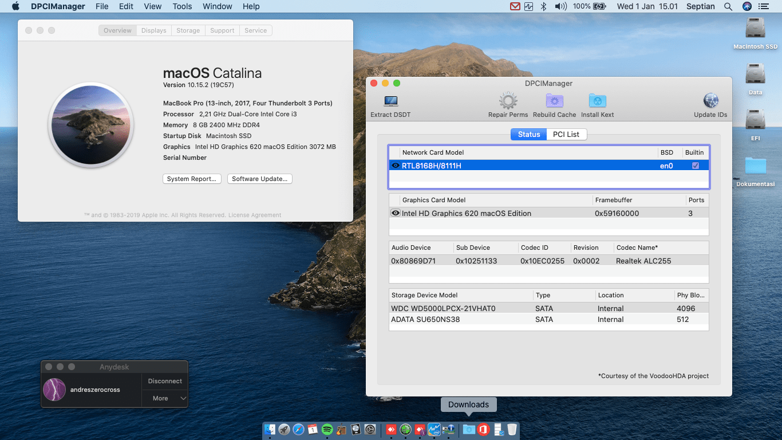
Task: Click eye icon beside Intel HD Graphics 620
Action: tap(395, 213)
